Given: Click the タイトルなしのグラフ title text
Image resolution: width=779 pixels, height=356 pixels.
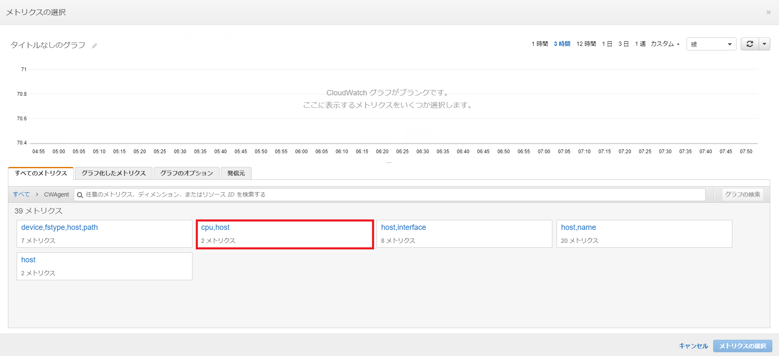Looking at the screenshot, I should coord(48,45).
